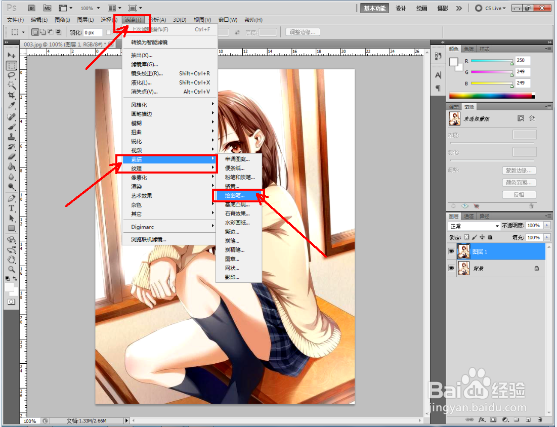Click the 蒙版边缘... button

pos(519,170)
